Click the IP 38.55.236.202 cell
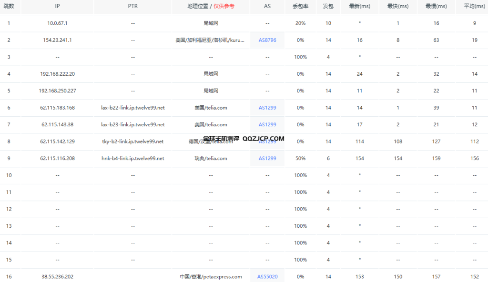The height and width of the screenshot is (282, 488). 57,276
